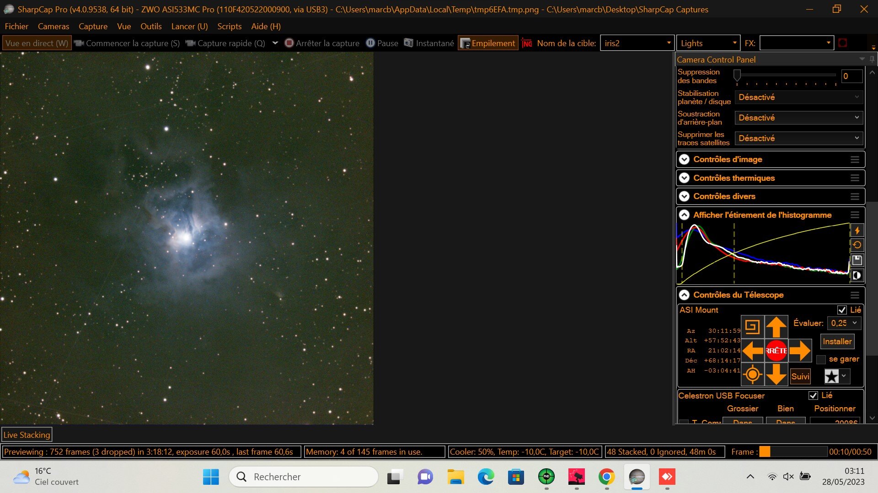Screen dimensions: 878x493
Task: Toggle Celestron USB Focuser Lié checkbox
Action: [x=813, y=396]
